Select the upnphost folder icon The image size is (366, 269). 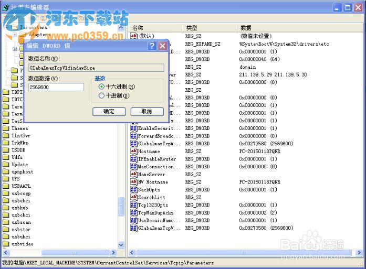point(6,171)
